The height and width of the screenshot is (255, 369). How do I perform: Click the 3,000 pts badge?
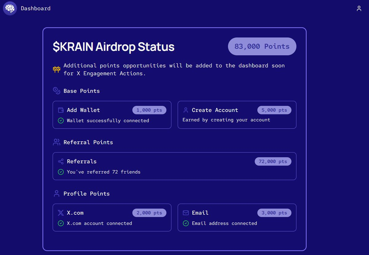click(274, 213)
